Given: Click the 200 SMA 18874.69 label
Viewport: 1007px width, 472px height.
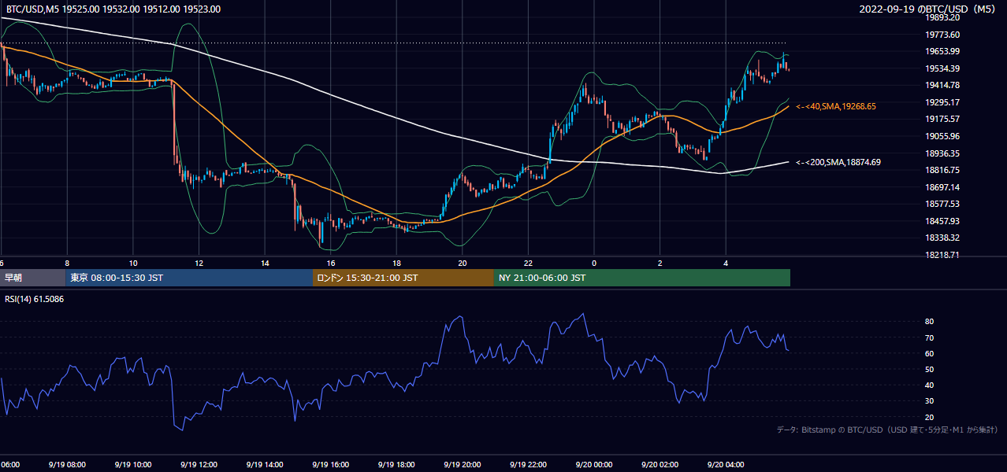Looking at the screenshot, I should click(x=838, y=162).
